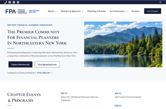Viewport: 166px width, 109px height.
Task: Click the SEP 17 event date
Action: [x=64, y=93]
